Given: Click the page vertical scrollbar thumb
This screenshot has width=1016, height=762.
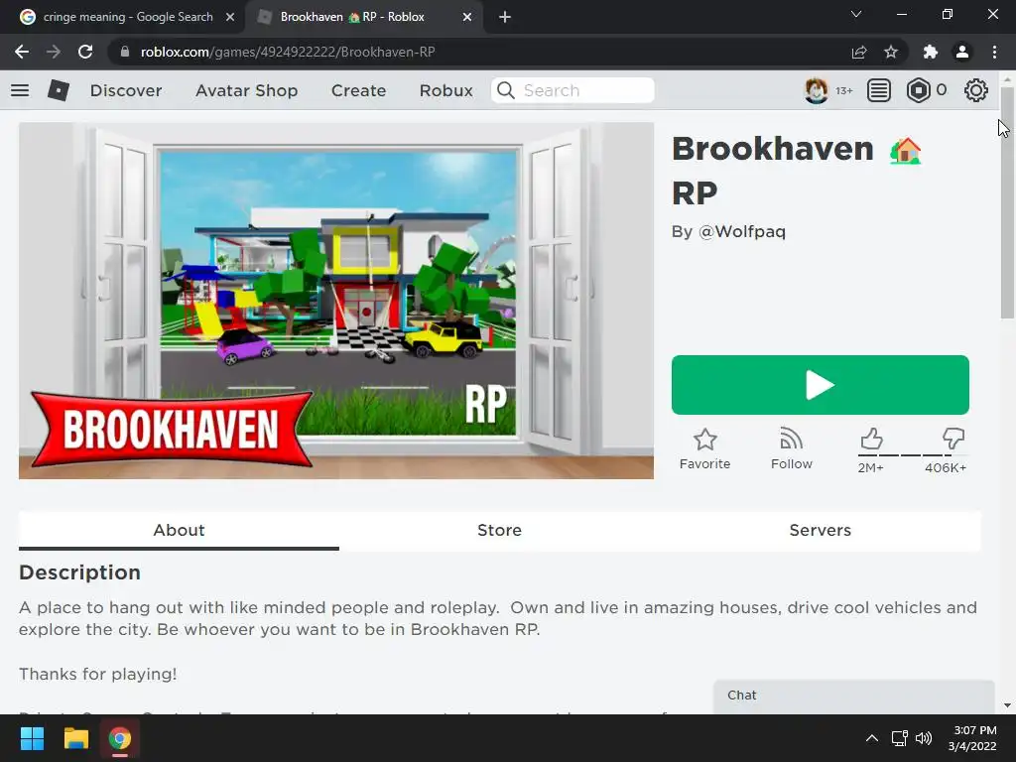Looking at the screenshot, I should tap(1006, 202).
